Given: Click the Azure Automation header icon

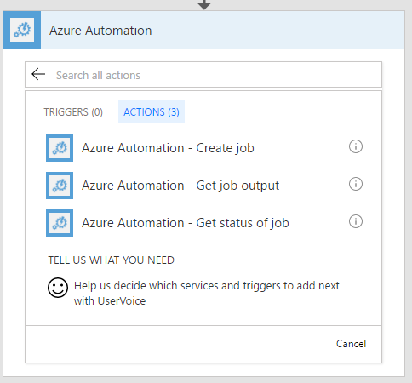Looking at the screenshot, I should (x=22, y=30).
